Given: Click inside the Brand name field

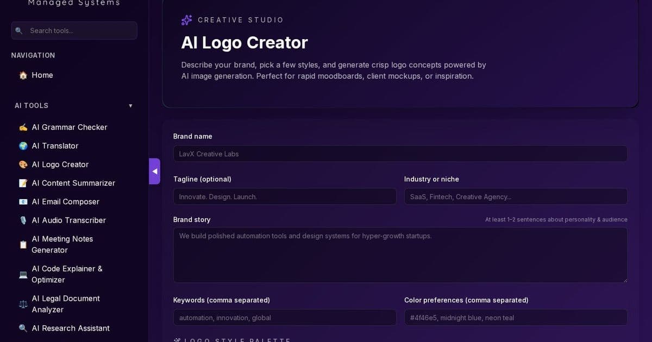Looking at the screenshot, I should point(400,154).
